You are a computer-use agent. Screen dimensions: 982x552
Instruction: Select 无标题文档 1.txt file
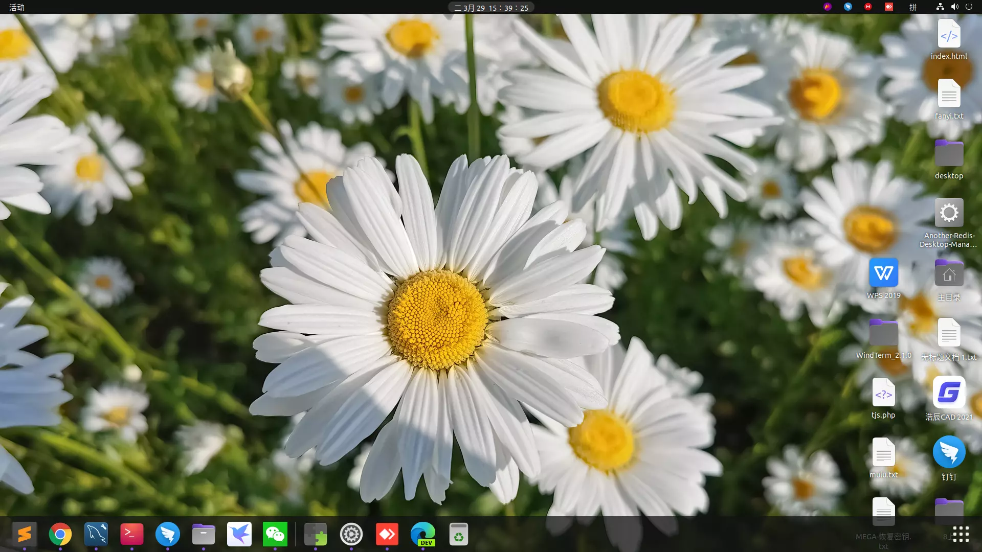click(x=949, y=339)
